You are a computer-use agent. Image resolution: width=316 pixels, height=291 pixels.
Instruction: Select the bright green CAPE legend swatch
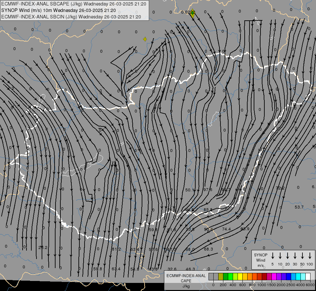coord(230,276)
